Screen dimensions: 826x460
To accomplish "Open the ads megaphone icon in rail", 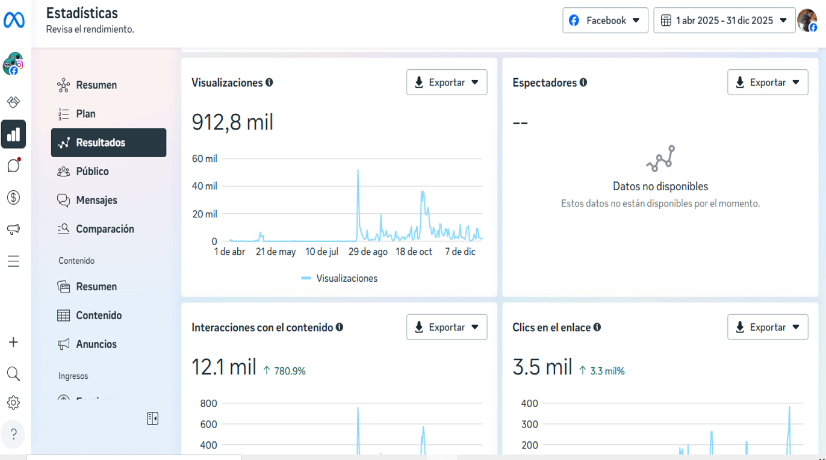I will [x=13, y=229].
